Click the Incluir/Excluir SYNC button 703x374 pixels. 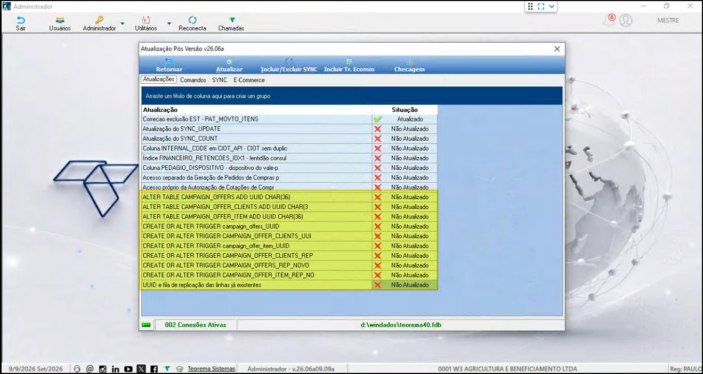click(289, 65)
